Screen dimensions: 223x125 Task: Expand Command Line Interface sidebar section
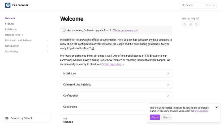(x=47, y=41)
